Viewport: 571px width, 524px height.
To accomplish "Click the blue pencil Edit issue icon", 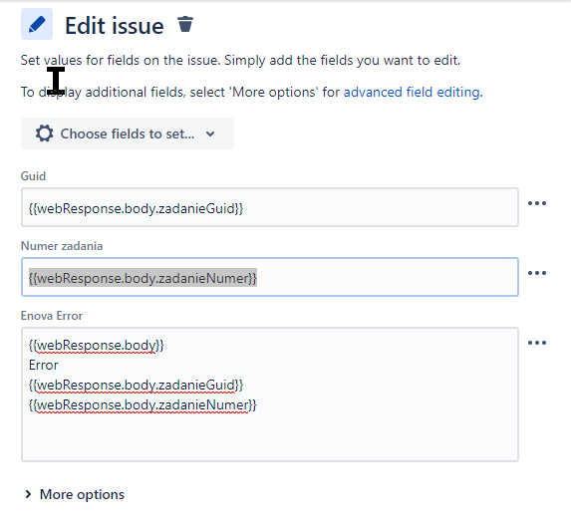I will click(x=37, y=24).
